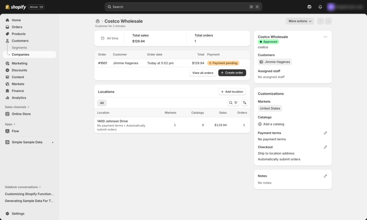Viewport: 367px width, 220px height.
Task: Open the Costco Wholesale card three-dot menu
Action: click(325, 37)
